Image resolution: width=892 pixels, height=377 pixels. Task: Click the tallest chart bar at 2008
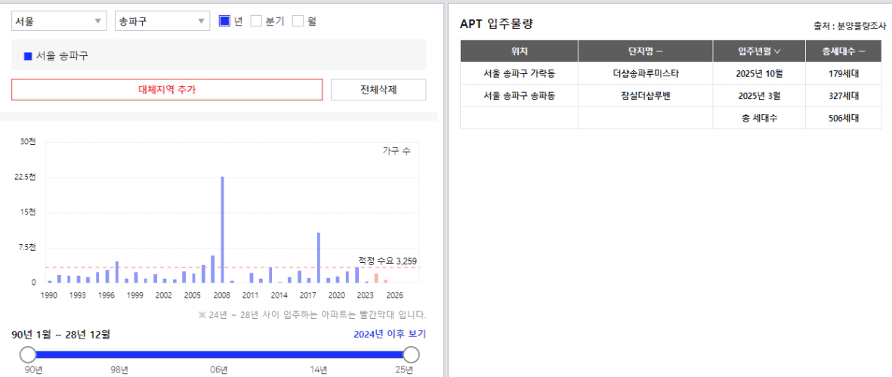coord(222,229)
